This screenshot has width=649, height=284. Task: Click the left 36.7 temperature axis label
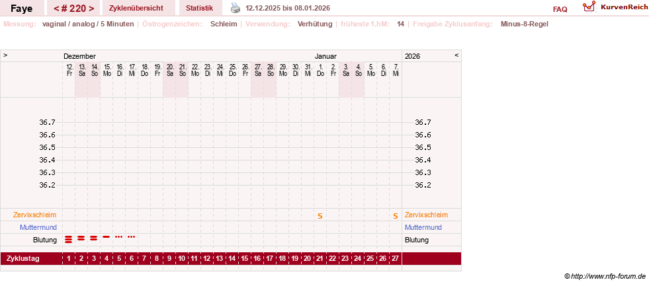click(x=47, y=122)
